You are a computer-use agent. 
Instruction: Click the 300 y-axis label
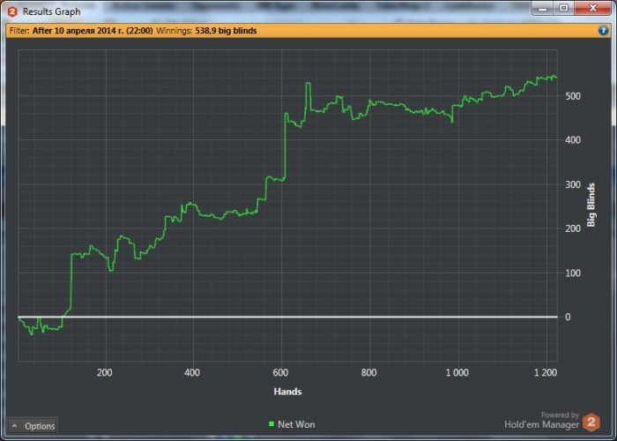tap(573, 184)
